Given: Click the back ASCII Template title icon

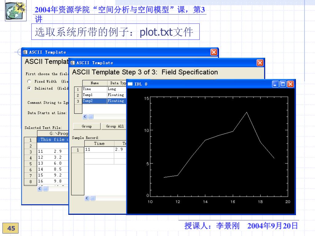Looking at the screenshot, I should click(25, 52).
